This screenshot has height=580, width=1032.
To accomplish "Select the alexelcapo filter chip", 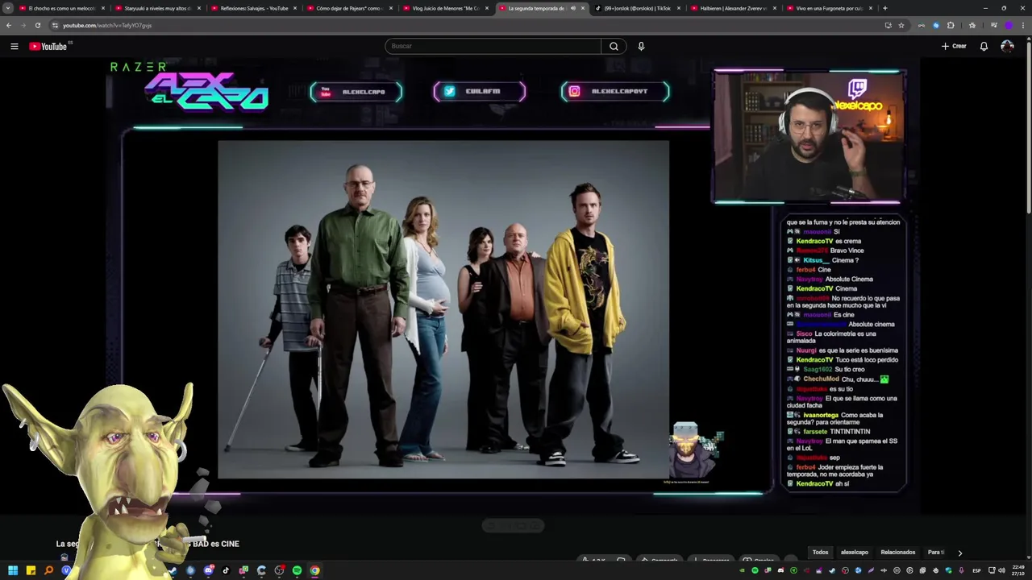I will tap(855, 552).
